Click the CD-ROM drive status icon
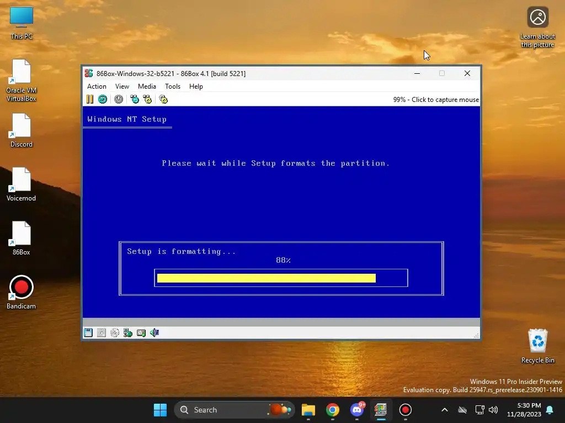The height and width of the screenshot is (423, 565). (115, 333)
